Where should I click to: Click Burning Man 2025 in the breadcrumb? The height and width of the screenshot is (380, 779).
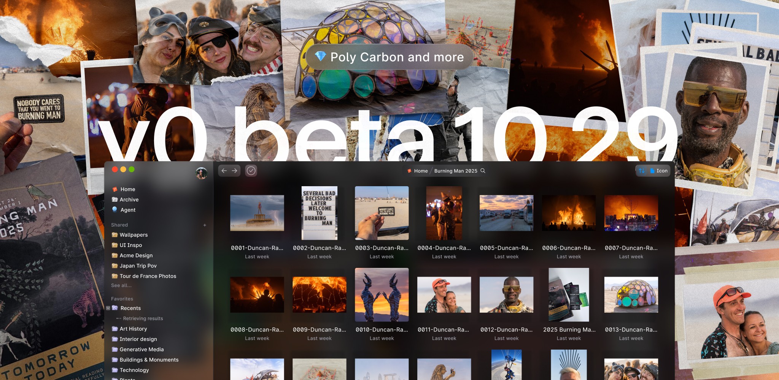(x=456, y=171)
